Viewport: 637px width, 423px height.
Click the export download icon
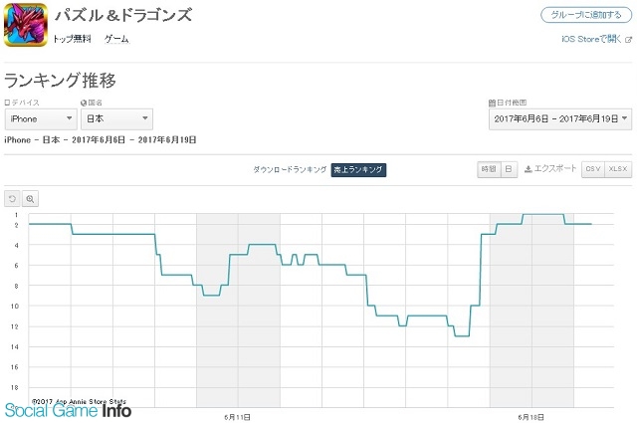530,169
